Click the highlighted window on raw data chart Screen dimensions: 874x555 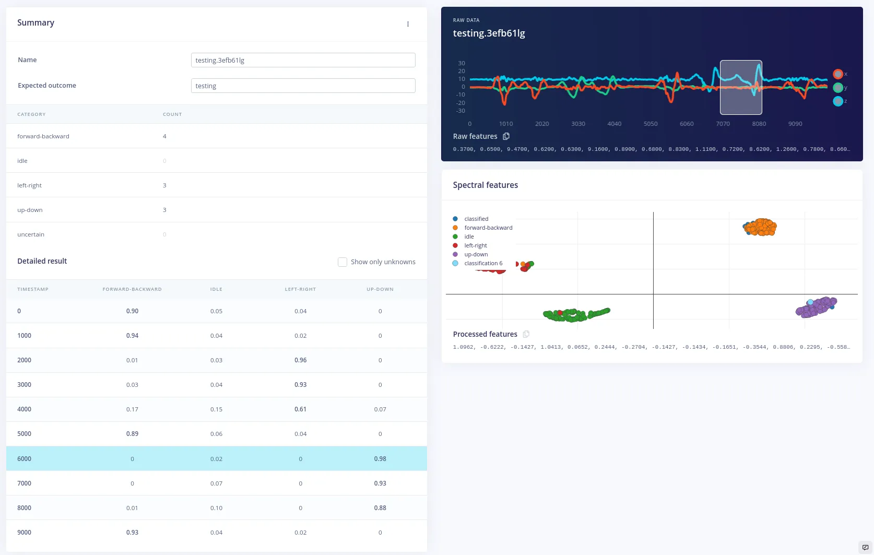pyautogui.click(x=740, y=88)
